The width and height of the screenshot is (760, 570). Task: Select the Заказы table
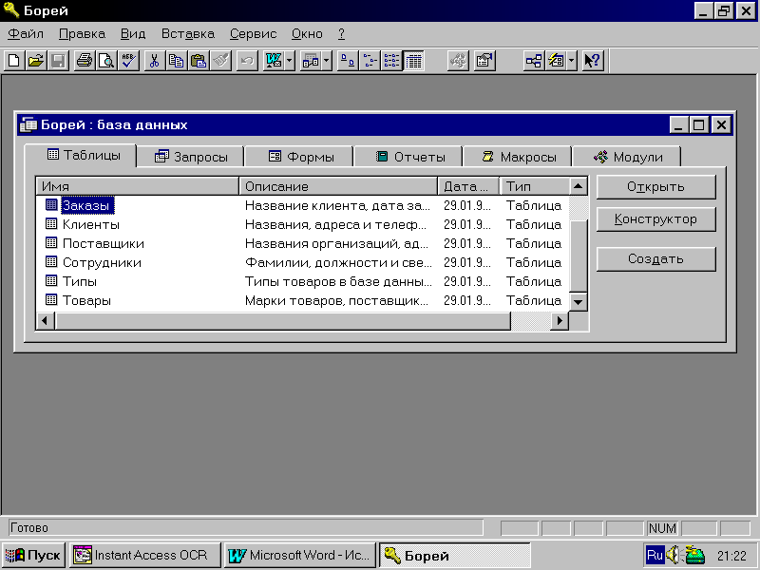click(86, 205)
